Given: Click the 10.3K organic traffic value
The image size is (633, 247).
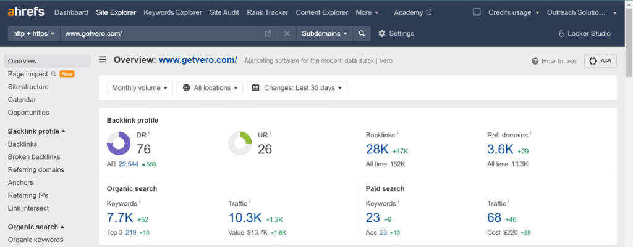Looking at the screenshot, I should coord(245,217).
